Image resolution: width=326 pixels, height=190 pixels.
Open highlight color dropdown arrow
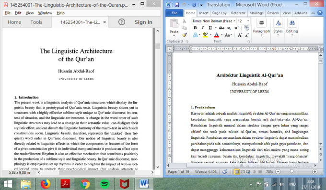210,35
